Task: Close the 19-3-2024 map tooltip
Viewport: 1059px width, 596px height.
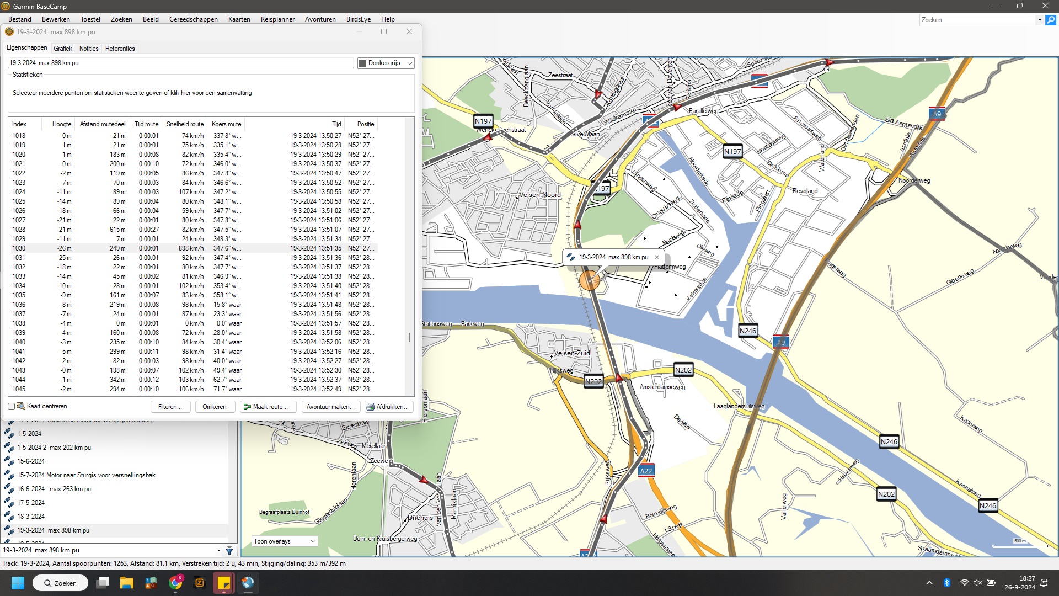Action: pyautogui.click(x=657, y=257)
